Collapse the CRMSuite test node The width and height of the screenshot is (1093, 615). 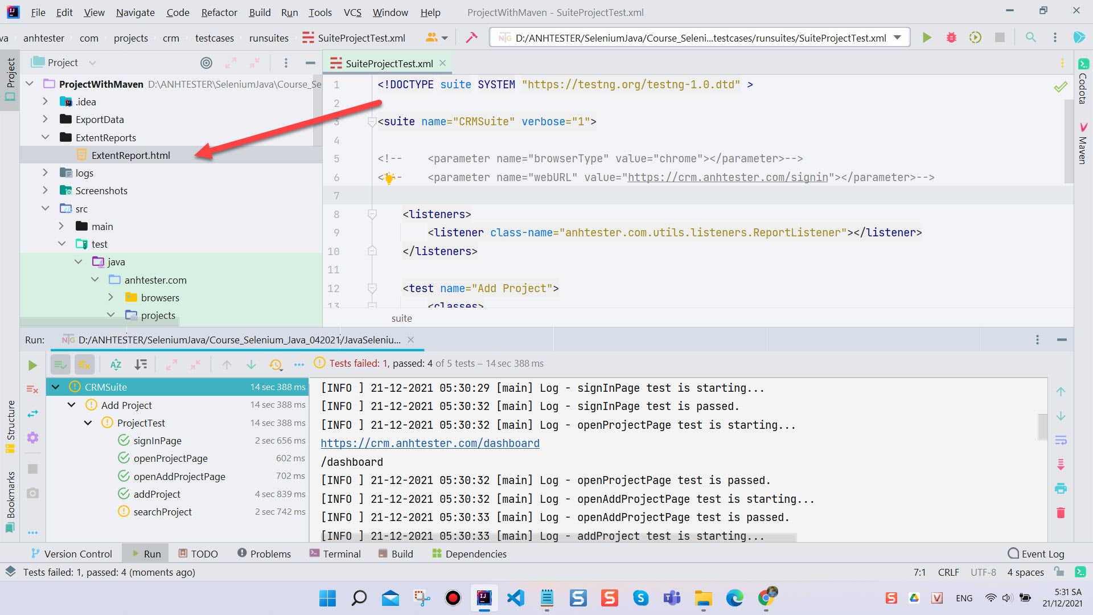55,387
